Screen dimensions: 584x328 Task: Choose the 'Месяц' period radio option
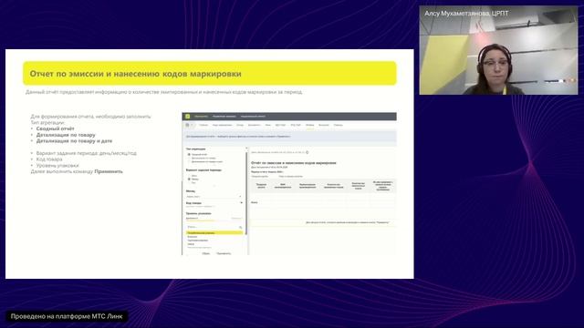pyautogui.click(x=189, y=179)
